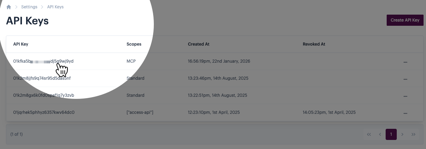Select revoked key 01jqrhek5phhyz6357kwv64dc0
This screenshot has height=149, width=426.
pos(44,112)
